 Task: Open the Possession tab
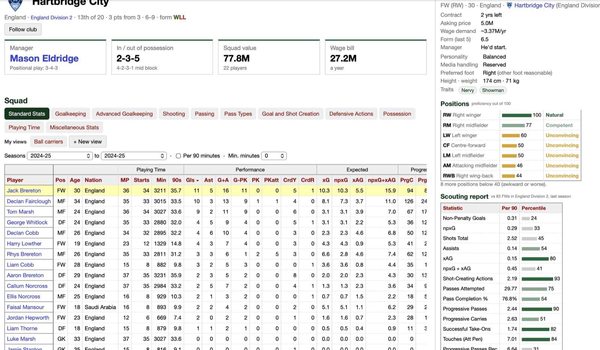[x=397, y=114]
